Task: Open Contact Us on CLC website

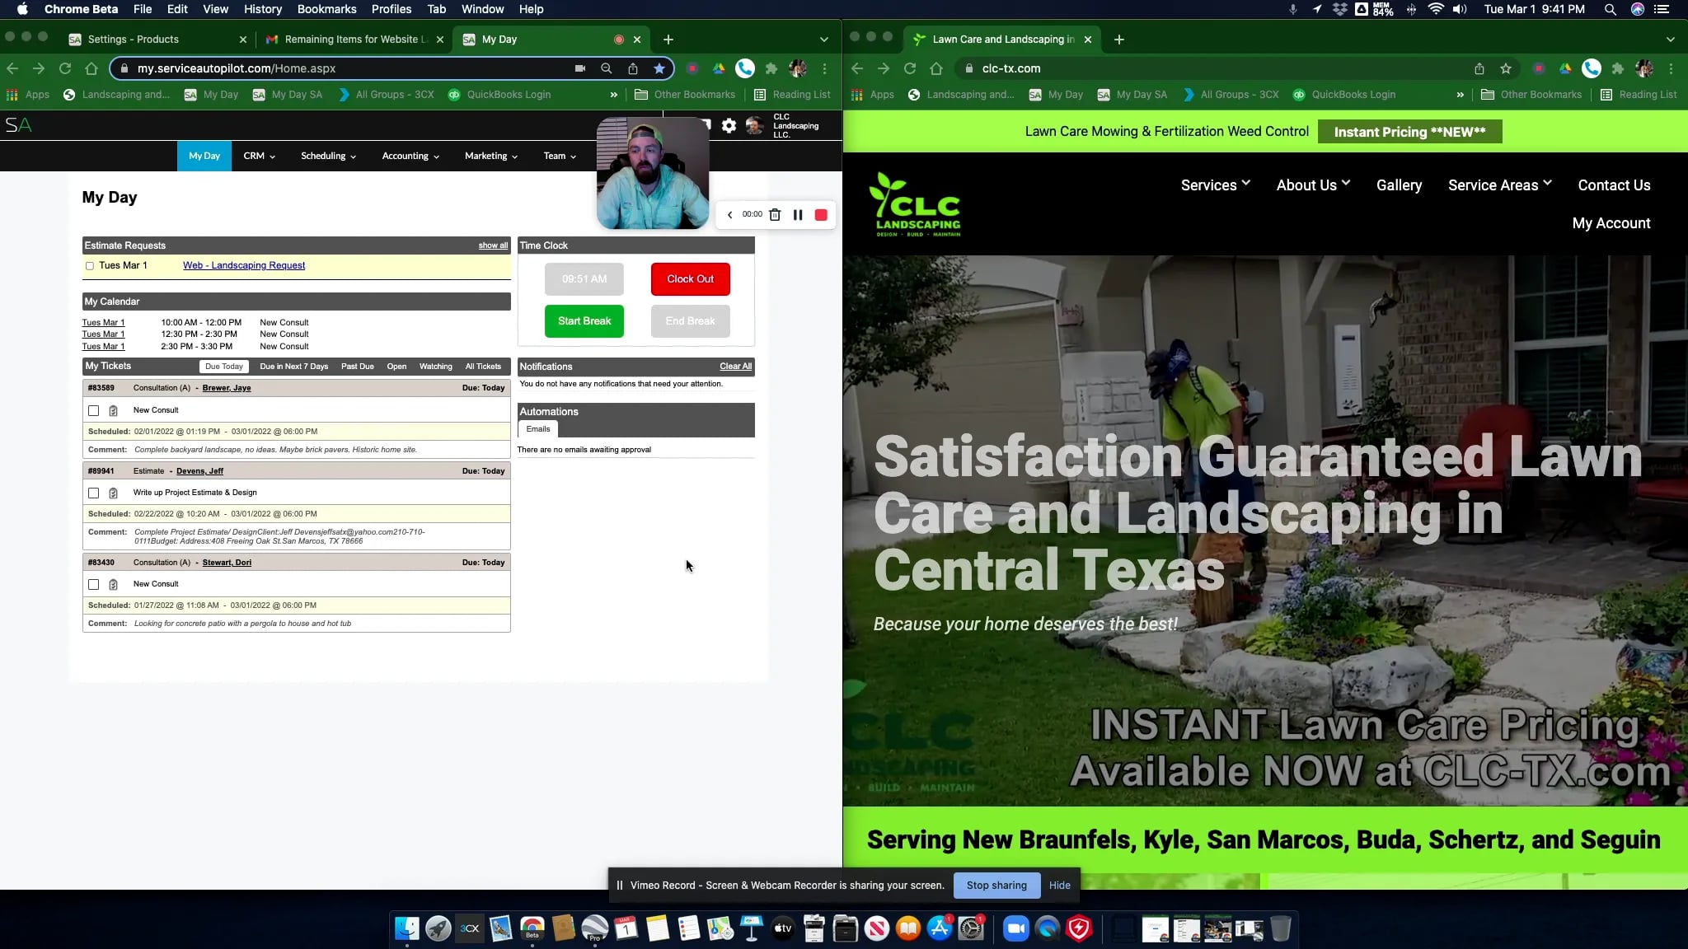Action: click(x=1614, y=185)
